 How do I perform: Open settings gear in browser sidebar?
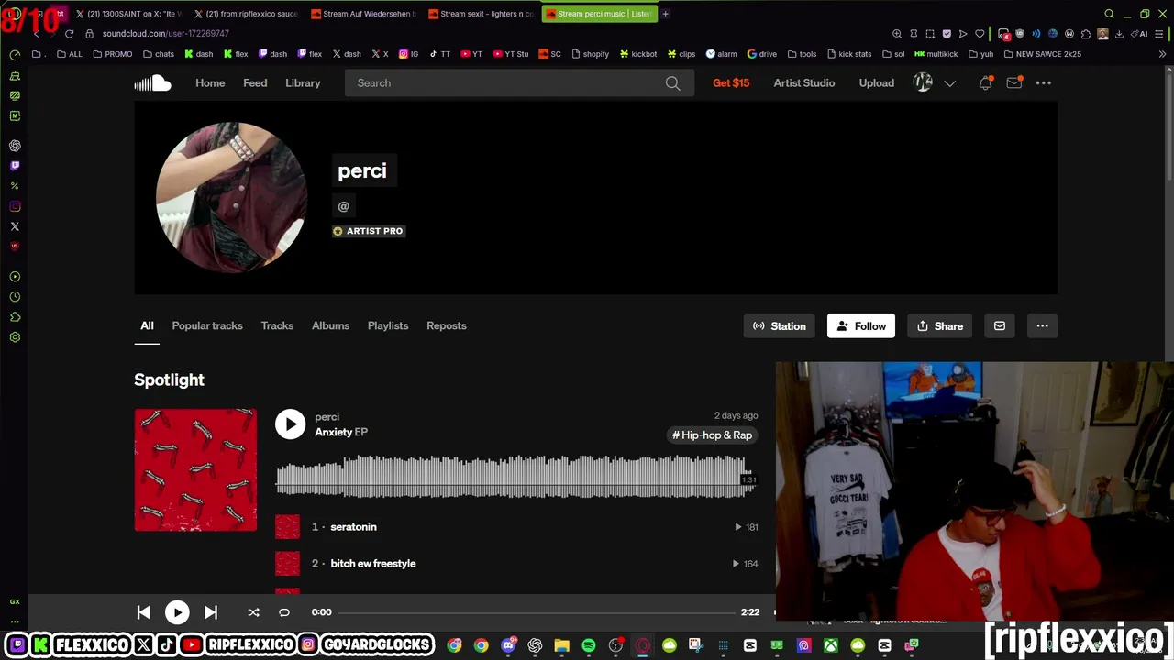click(15, 337)
